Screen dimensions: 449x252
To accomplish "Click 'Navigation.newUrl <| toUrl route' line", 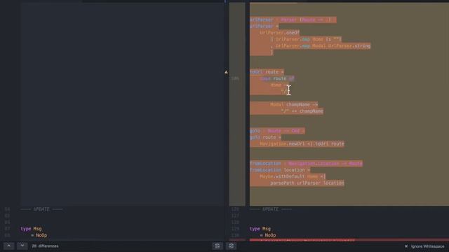I will 302,143.
